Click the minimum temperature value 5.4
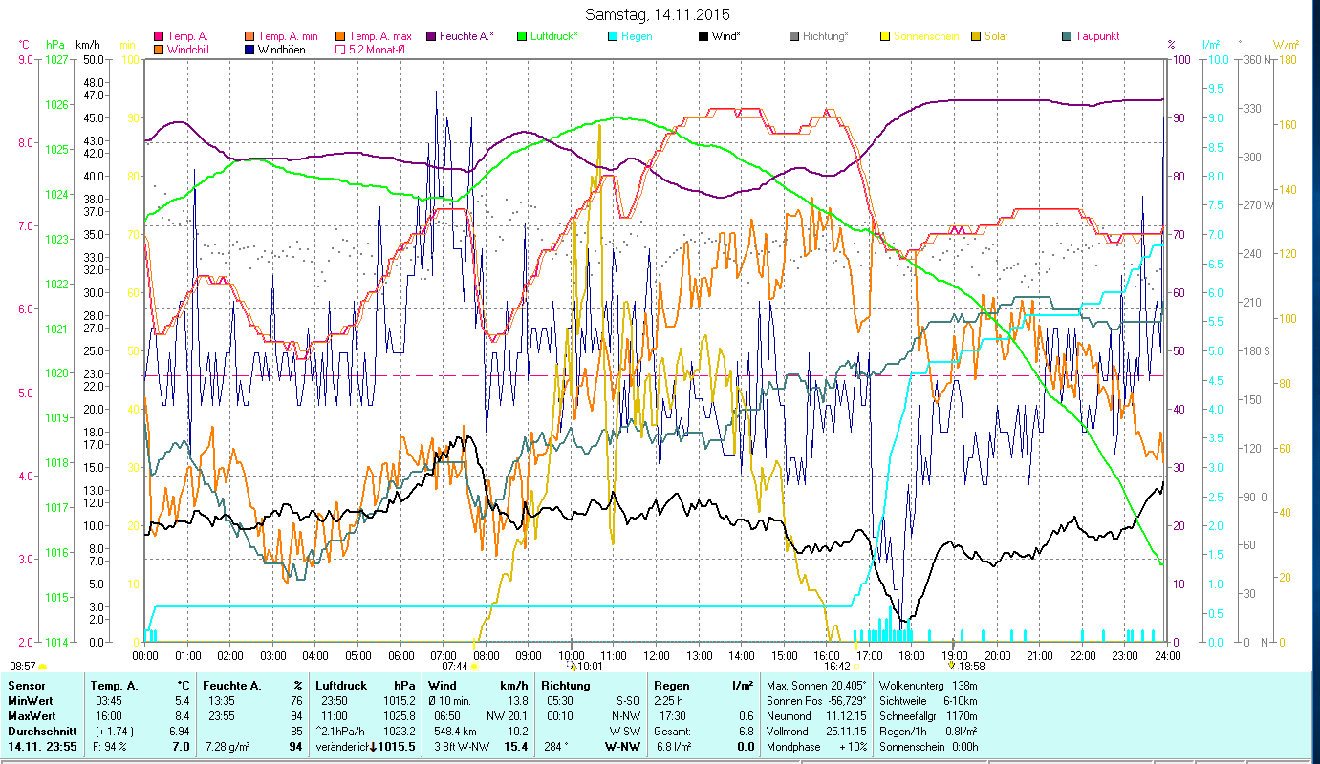 (183, 701)
